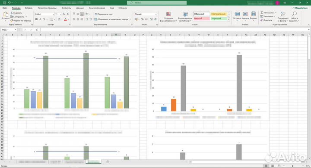Viewport: 311px width, 168px height.
Task: Switch to the Insert (Вставка) tab
Action: point(29,8)
